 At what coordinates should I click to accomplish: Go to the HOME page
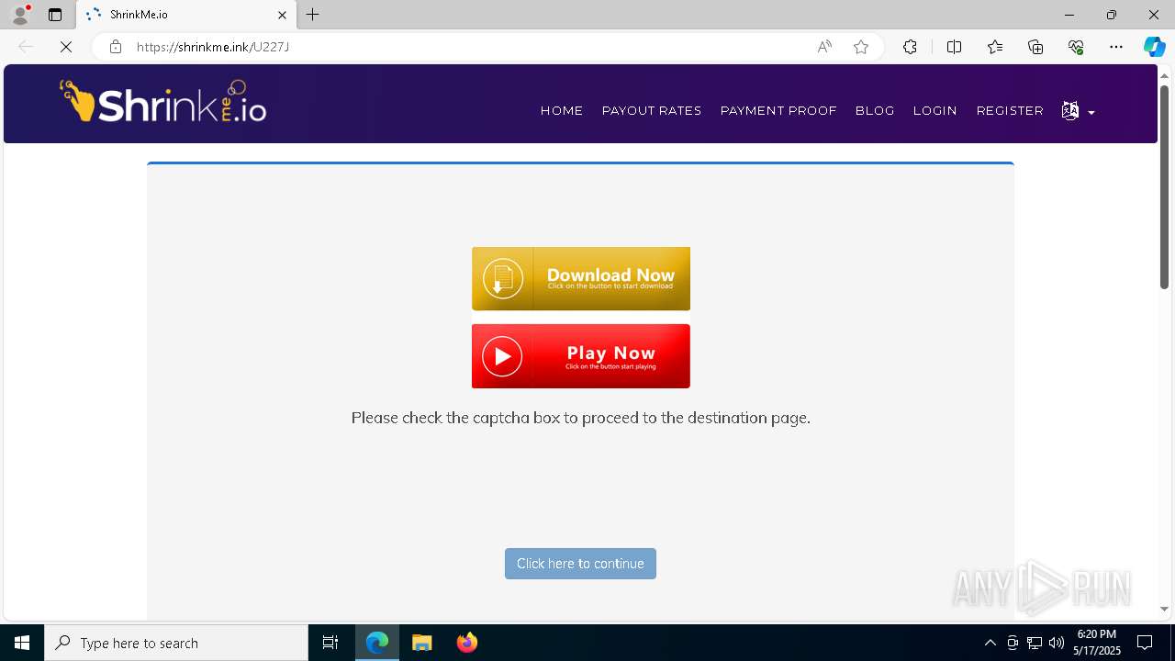click(x=562, y=111)
